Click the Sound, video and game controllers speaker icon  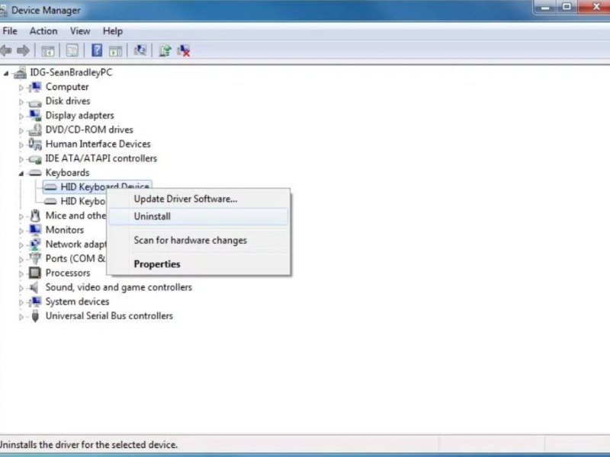coord(34,287)
